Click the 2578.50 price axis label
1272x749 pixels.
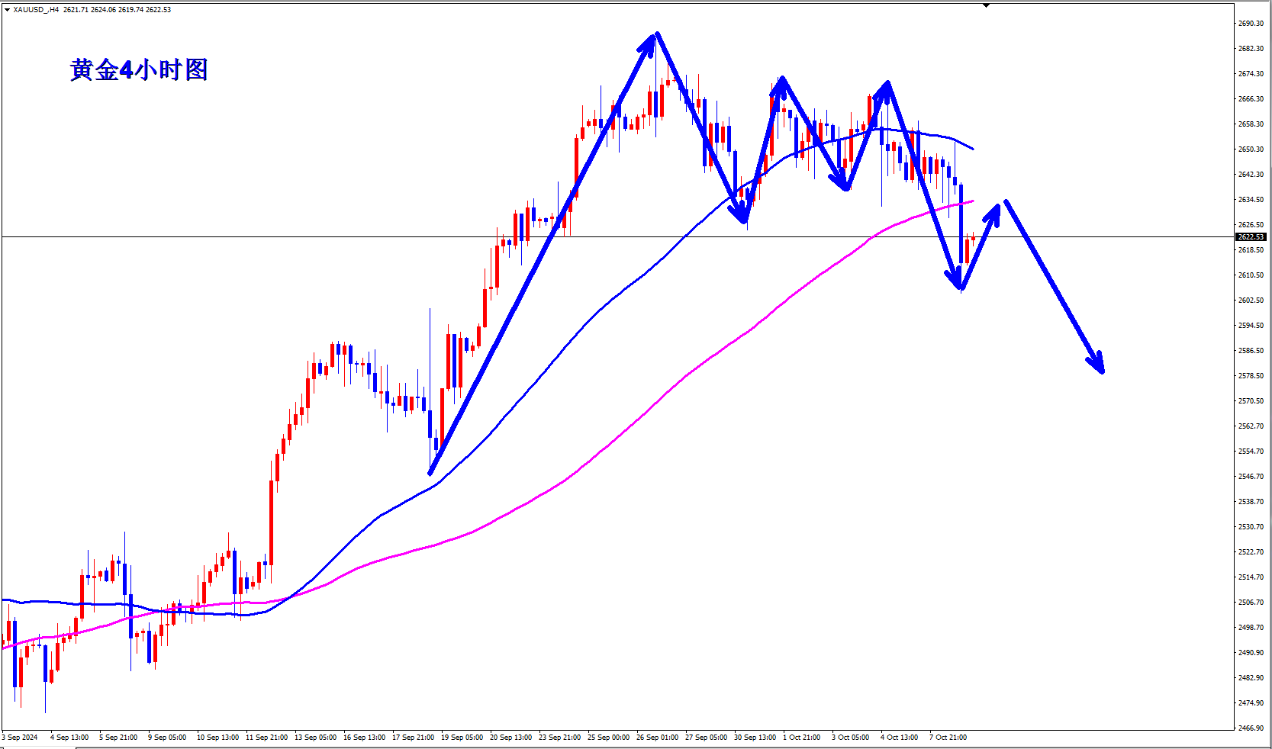click(1251, 376)
